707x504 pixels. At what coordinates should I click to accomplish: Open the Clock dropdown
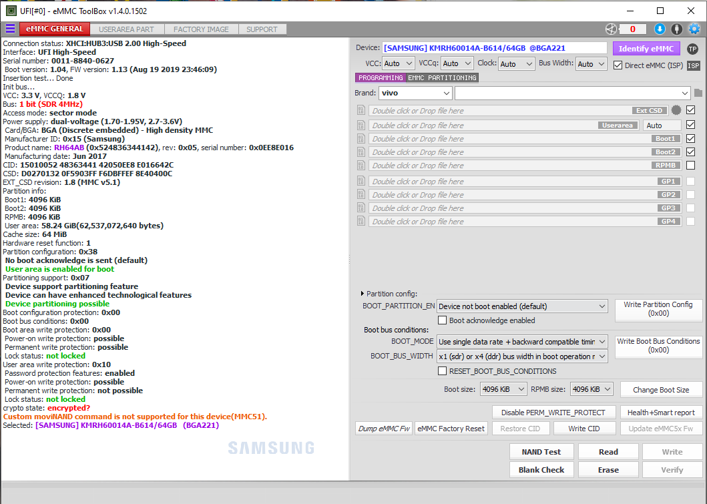(517, 64)
